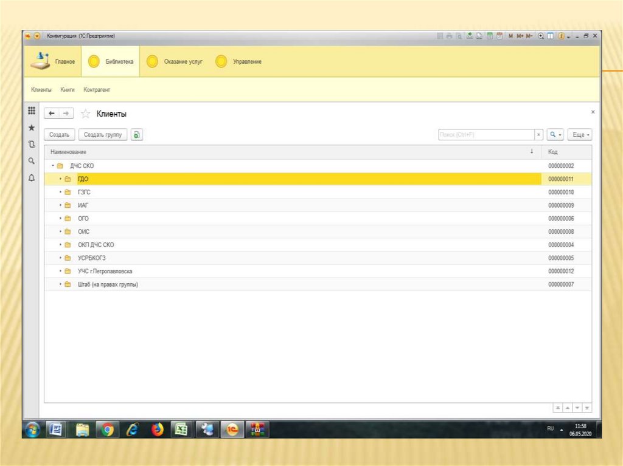Image resolution: width=623 pixels, height=466 pixels.
Task: Open the Книги link in navigation bar
Action: tap(68, 90)
